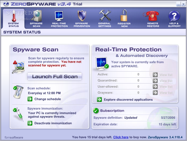Open View list for Active spyware
This screenshot has width=187, height=141.
[166, 75]
